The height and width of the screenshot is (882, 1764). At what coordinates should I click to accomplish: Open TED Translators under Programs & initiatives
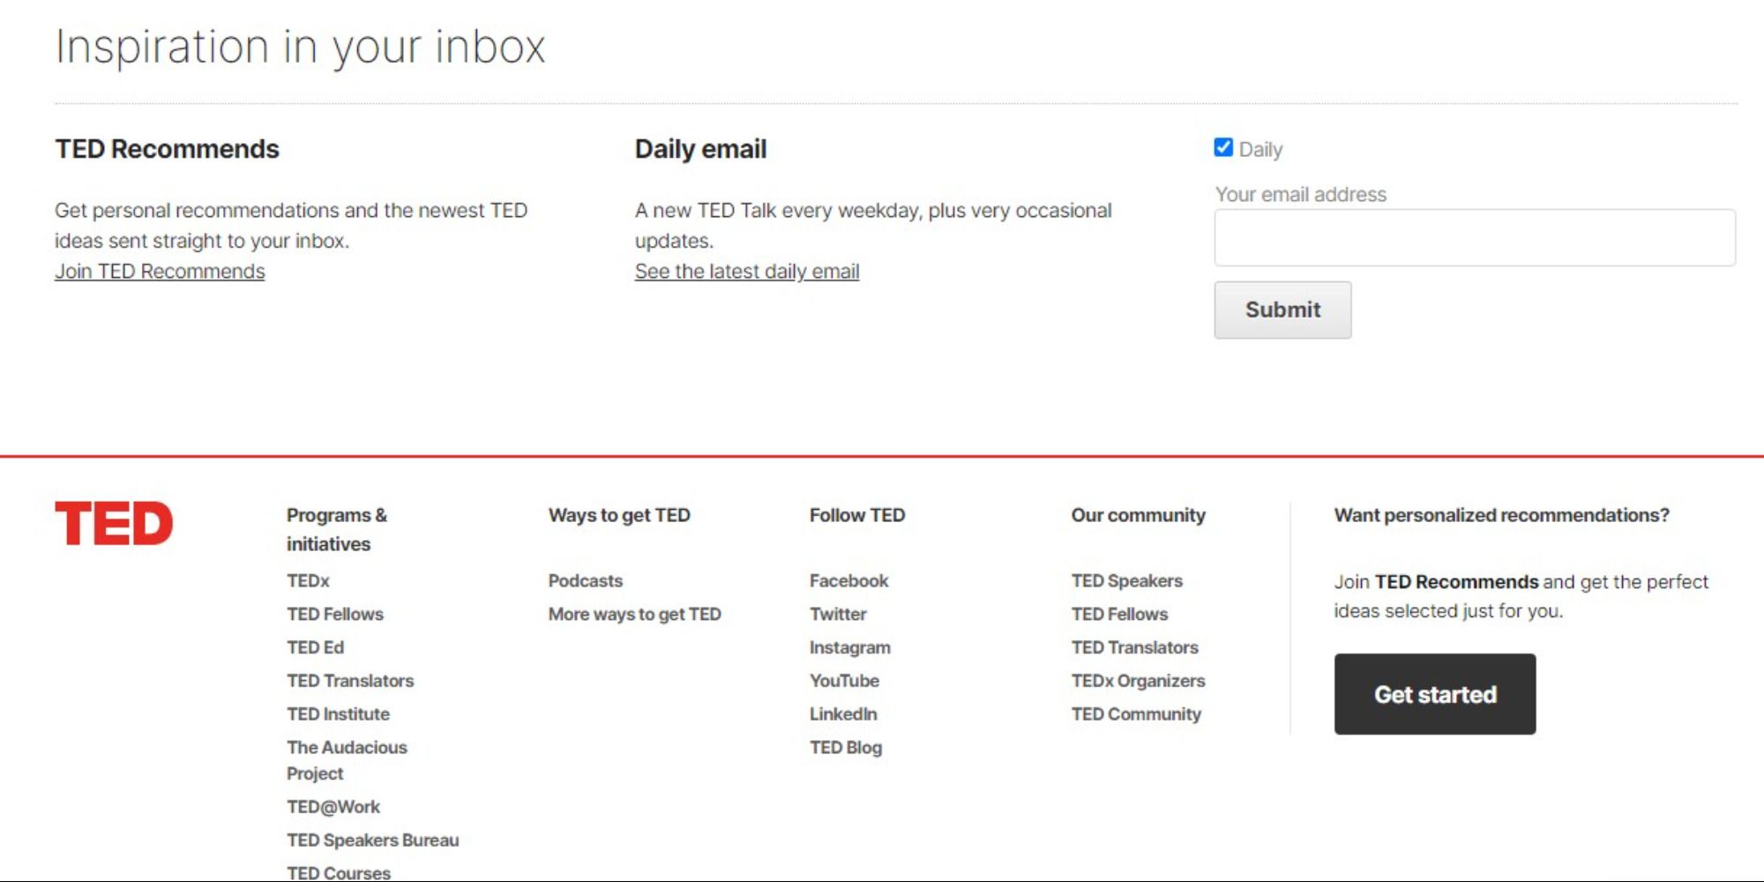(x=350, y=682)
